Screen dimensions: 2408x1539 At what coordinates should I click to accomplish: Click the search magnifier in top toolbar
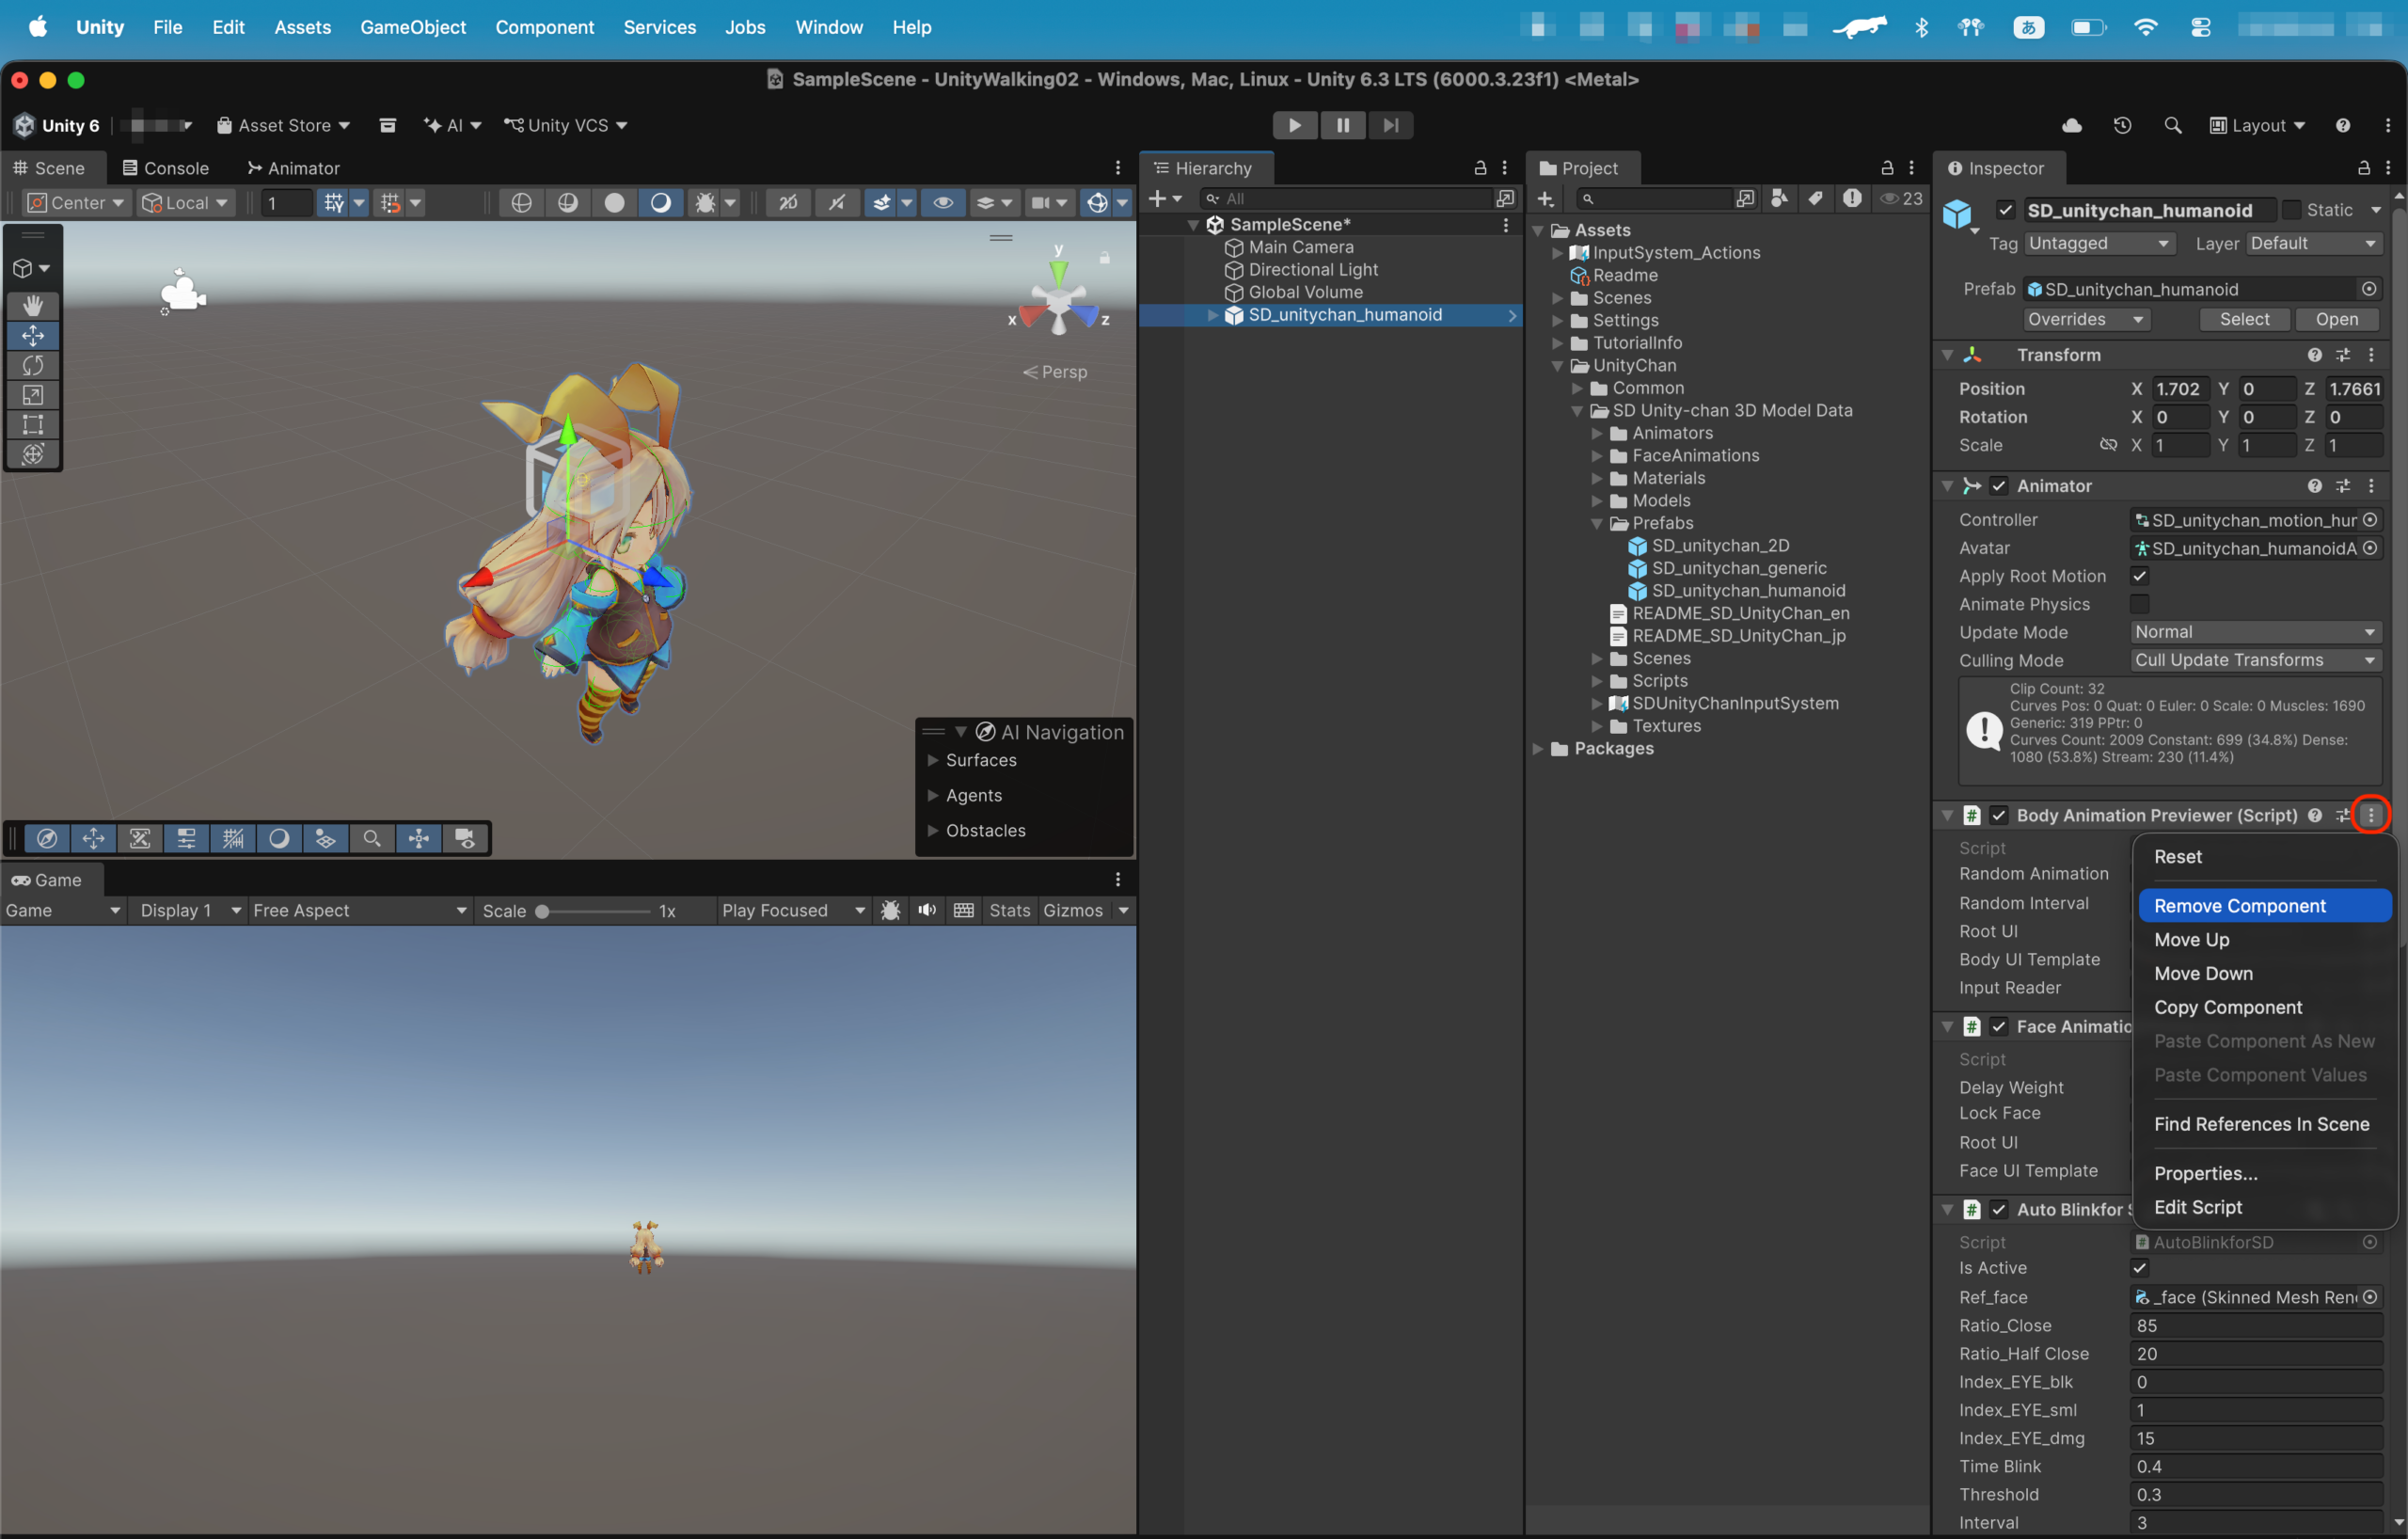click(x=2172, y=125)
